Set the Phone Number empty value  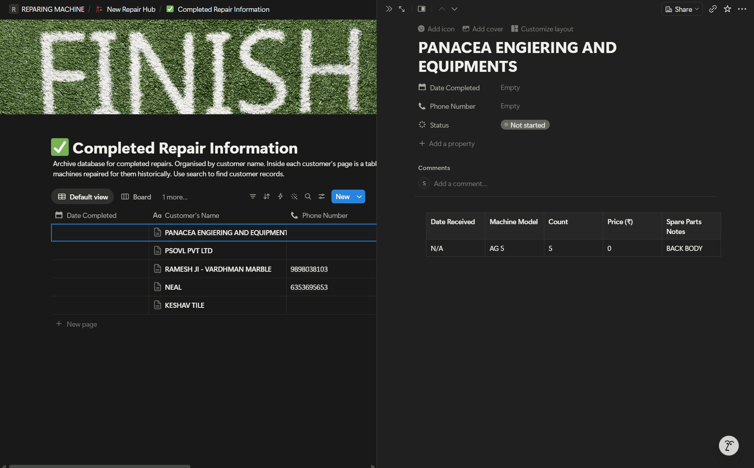pos(510,106)
